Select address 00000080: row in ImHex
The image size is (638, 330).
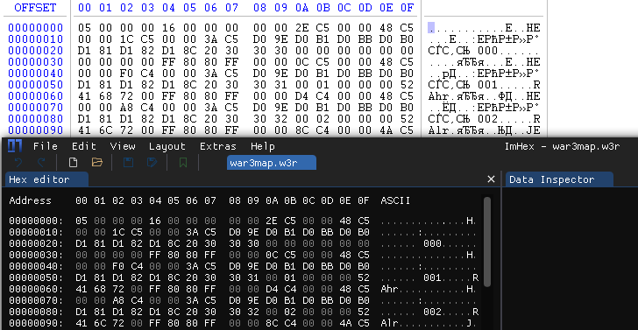click(x=36, y=312)
